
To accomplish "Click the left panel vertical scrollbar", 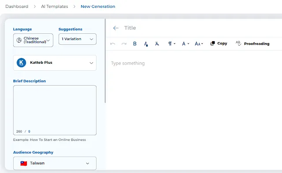I will tap(105, 61).
